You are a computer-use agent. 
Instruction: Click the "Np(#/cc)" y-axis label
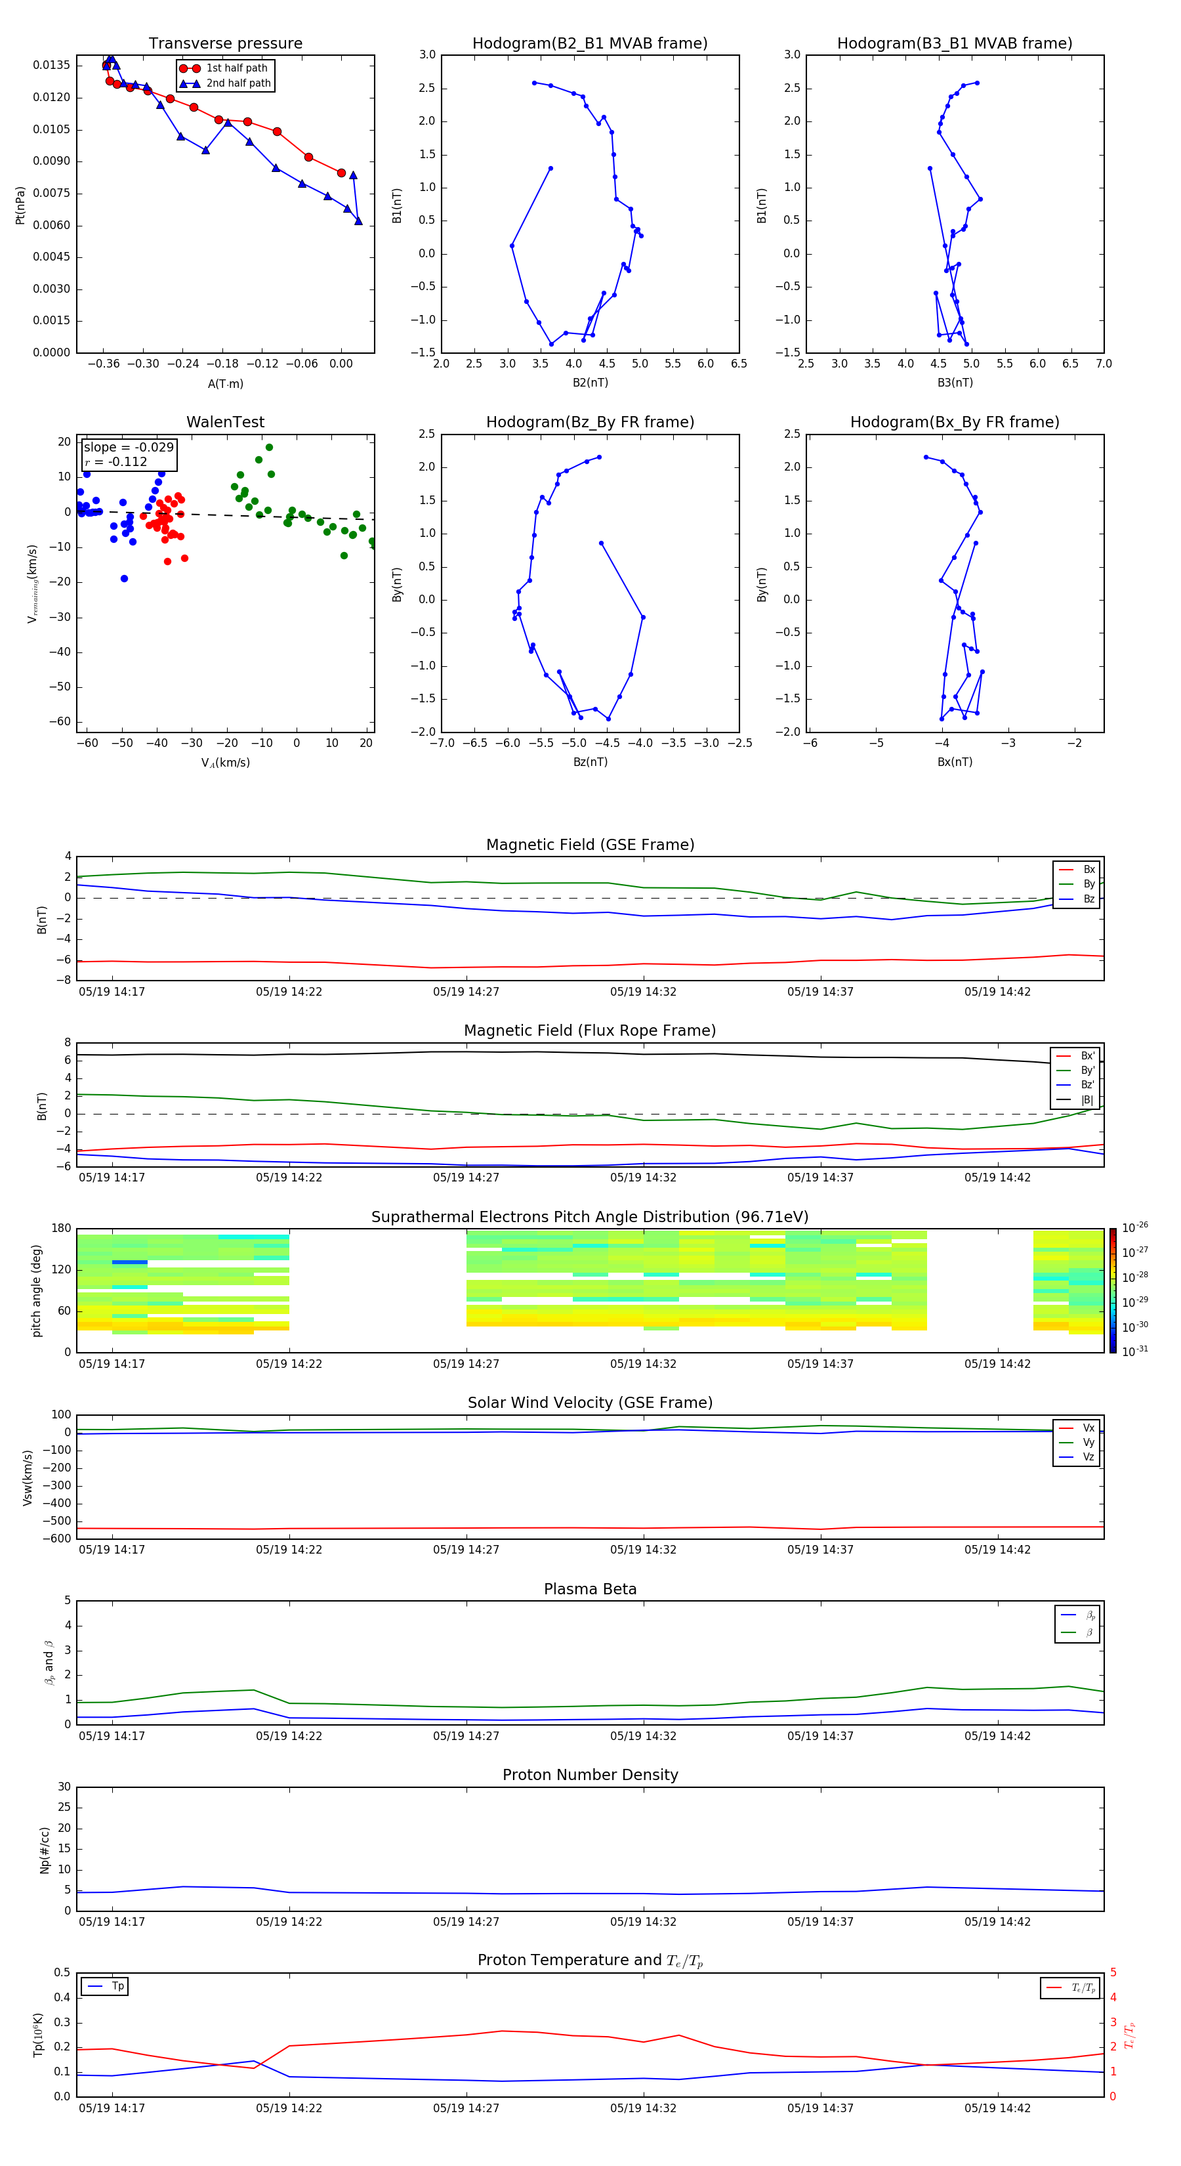coord(45,1850)
